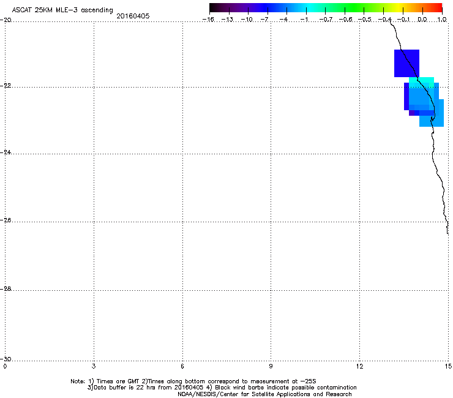Click the purple data cell at the light blue block's bottom-left

pyautogui.click(x=411, y=113)
